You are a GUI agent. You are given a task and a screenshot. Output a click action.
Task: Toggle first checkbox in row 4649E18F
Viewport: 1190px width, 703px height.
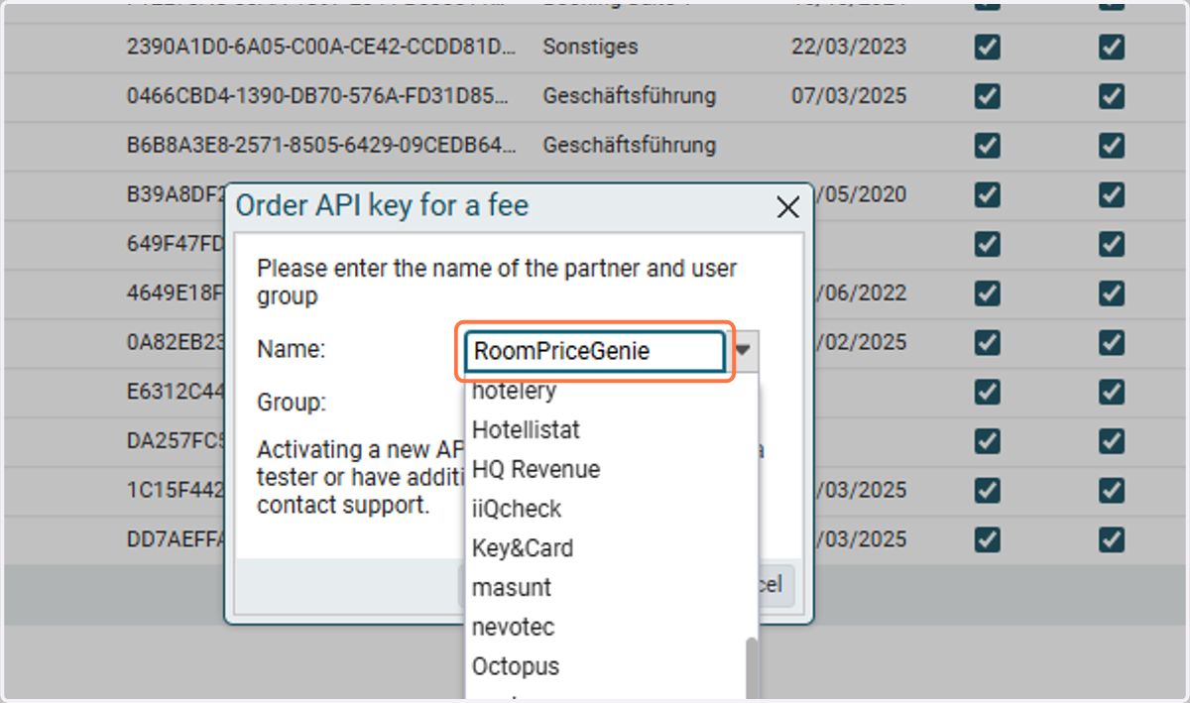(987, 293)
